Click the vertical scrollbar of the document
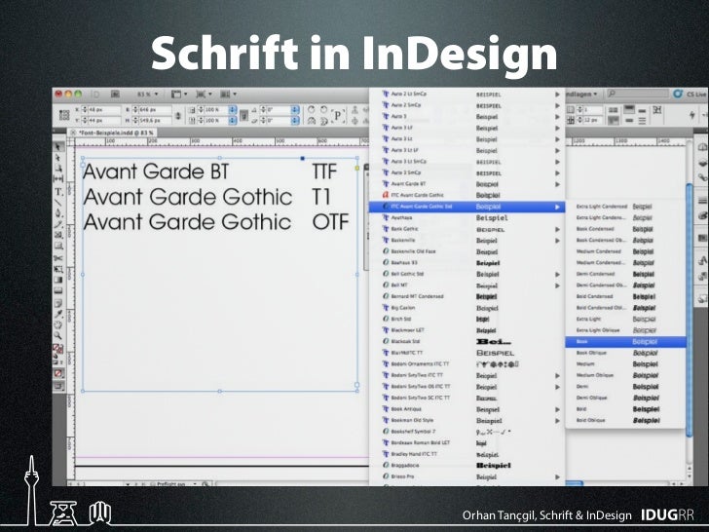The height and width of the screenshot is (532, 709). 690,308
